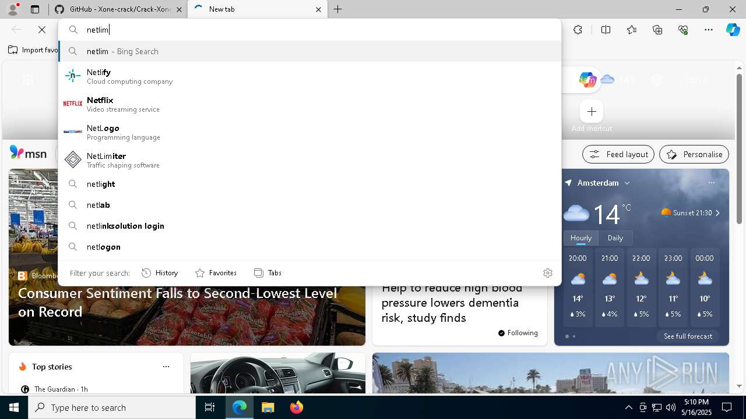Open the Favorites star icon
The image size is (746, 419).
point(632,30)
